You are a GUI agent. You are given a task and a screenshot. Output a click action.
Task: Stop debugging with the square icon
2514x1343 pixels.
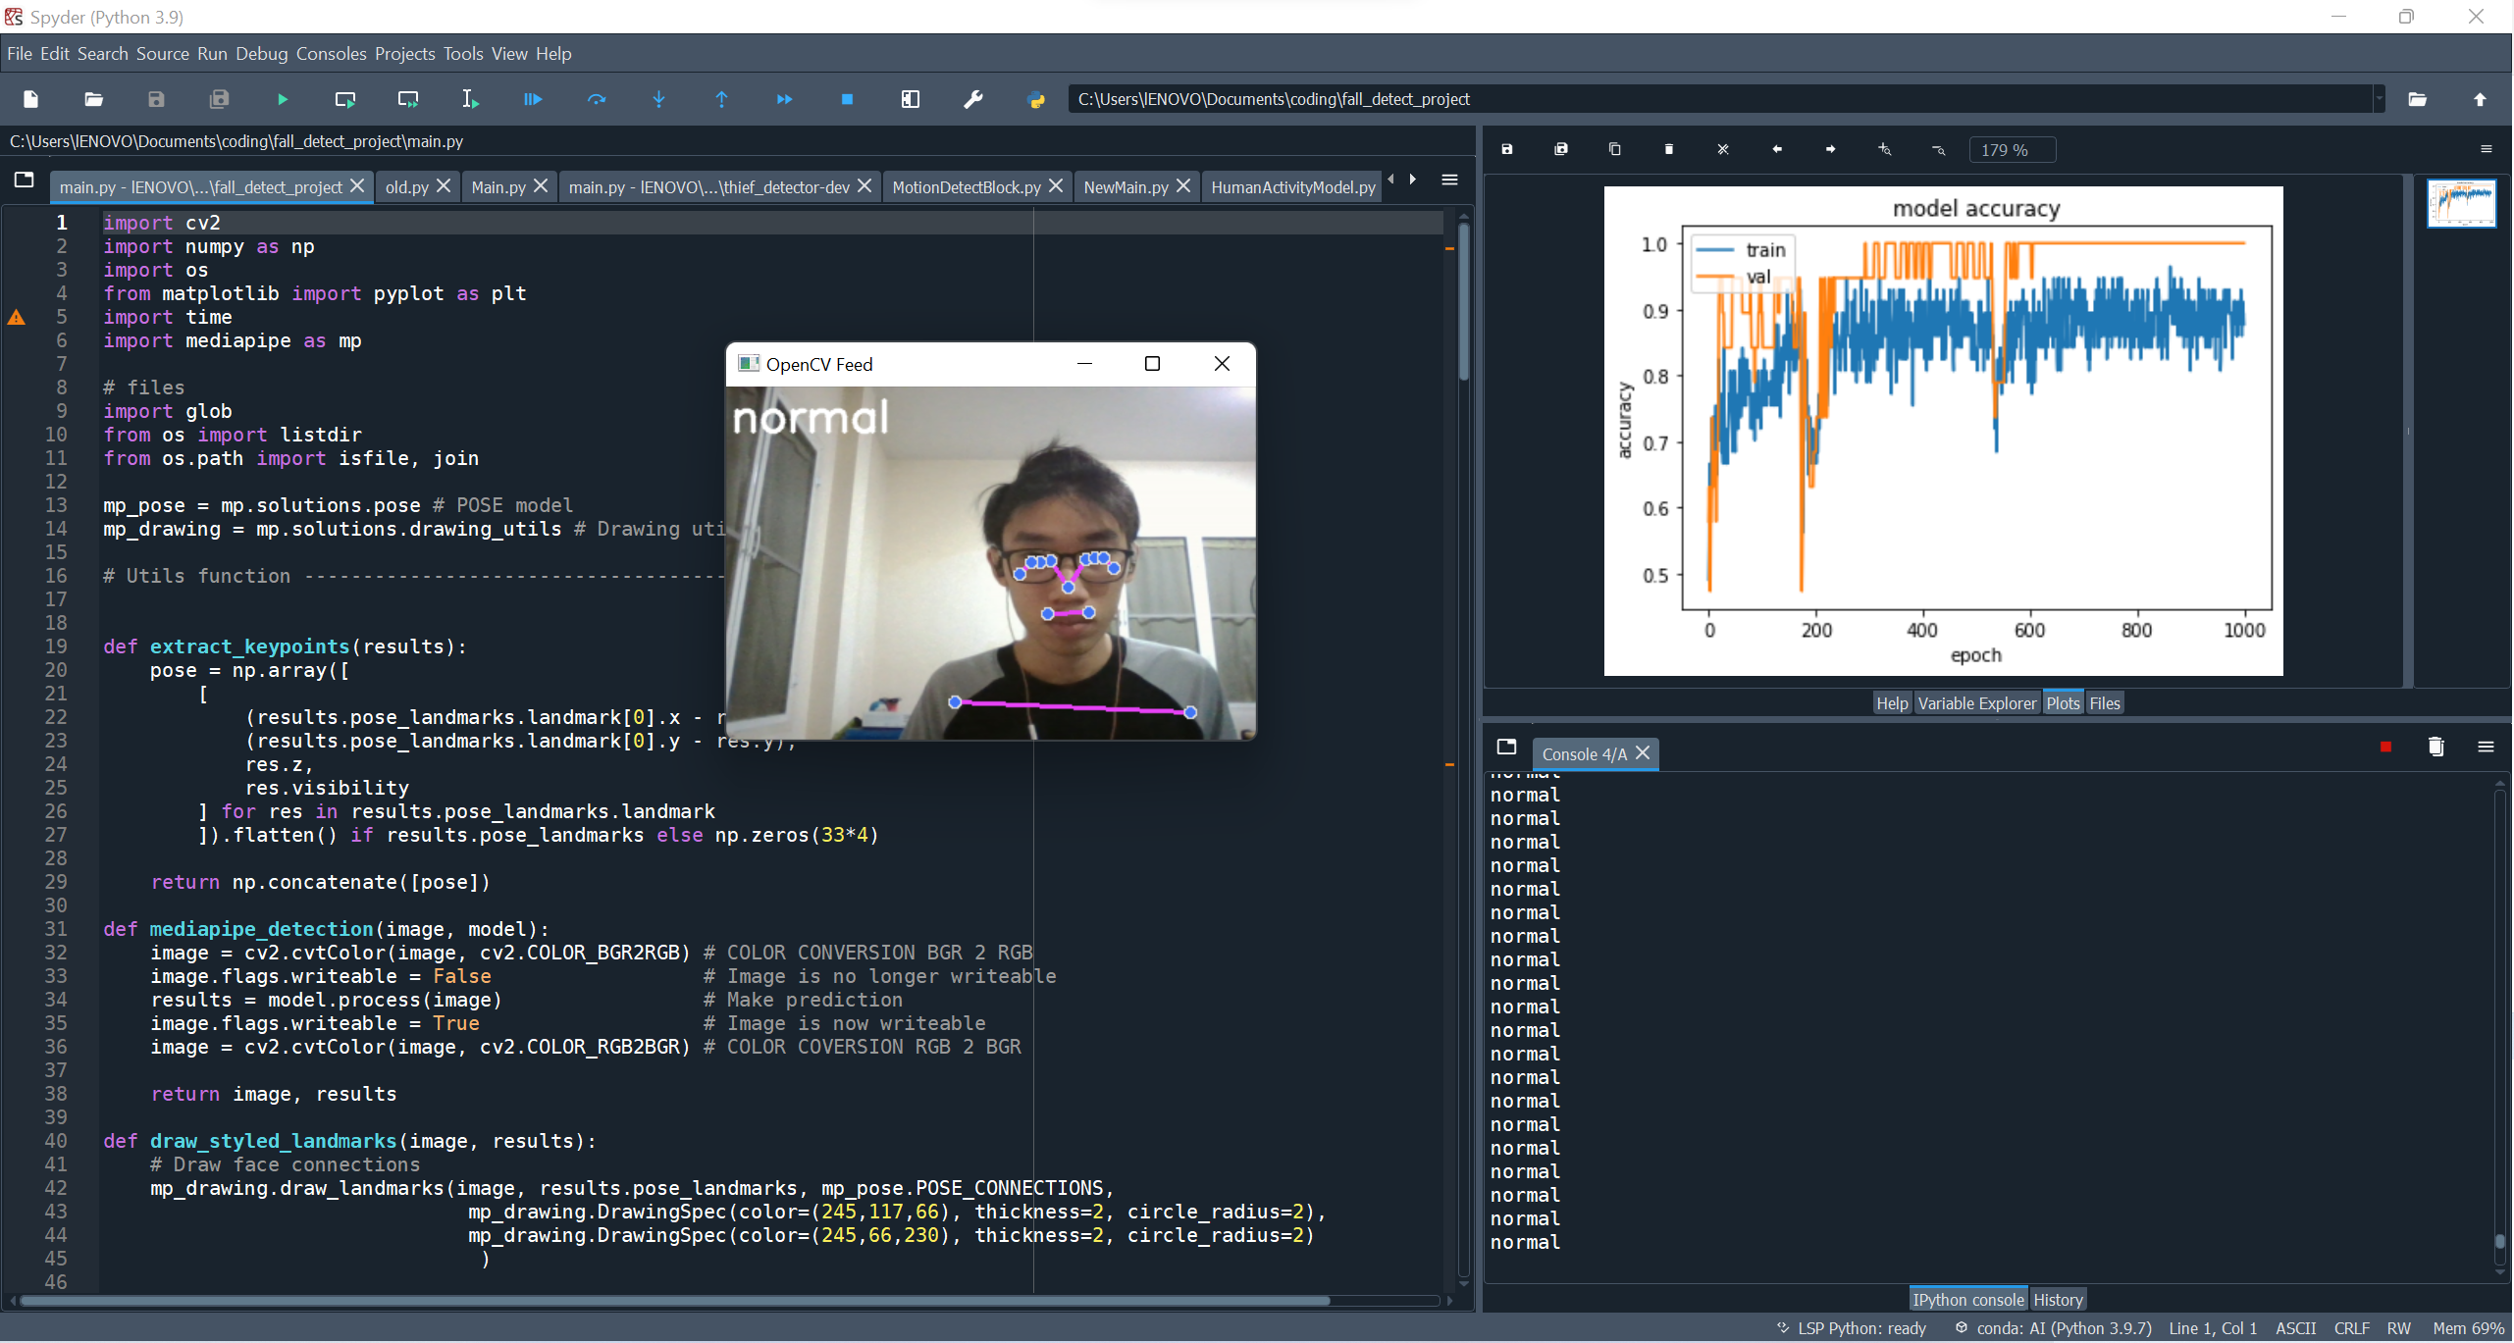pyautogui.click(x=847, y=99)
